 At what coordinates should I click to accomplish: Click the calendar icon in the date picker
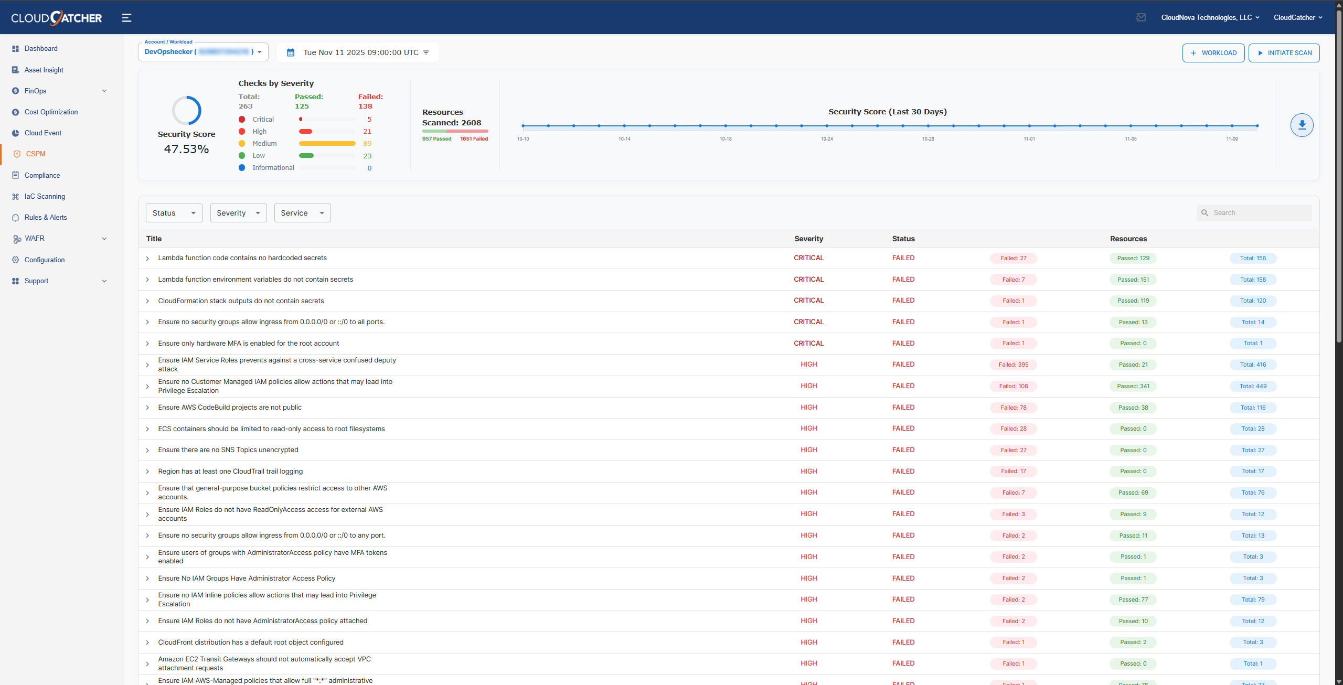tap(290, 52)
